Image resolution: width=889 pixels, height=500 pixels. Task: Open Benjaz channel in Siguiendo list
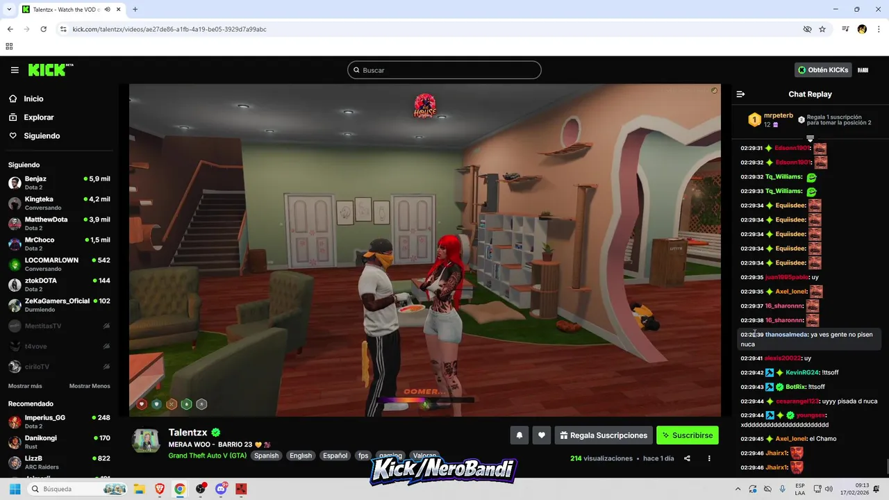click(60, 183)
